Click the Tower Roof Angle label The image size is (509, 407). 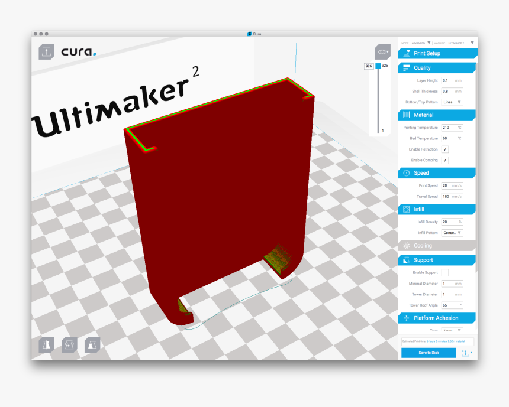tap(423, 305)
